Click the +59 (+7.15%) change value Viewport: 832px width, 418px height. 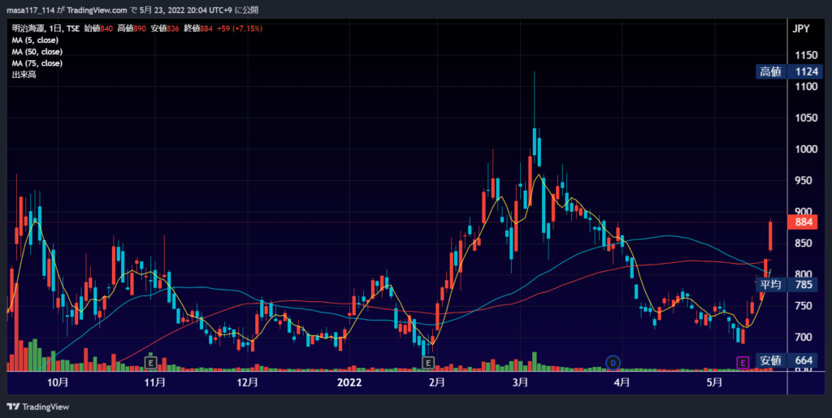[240, 28]
